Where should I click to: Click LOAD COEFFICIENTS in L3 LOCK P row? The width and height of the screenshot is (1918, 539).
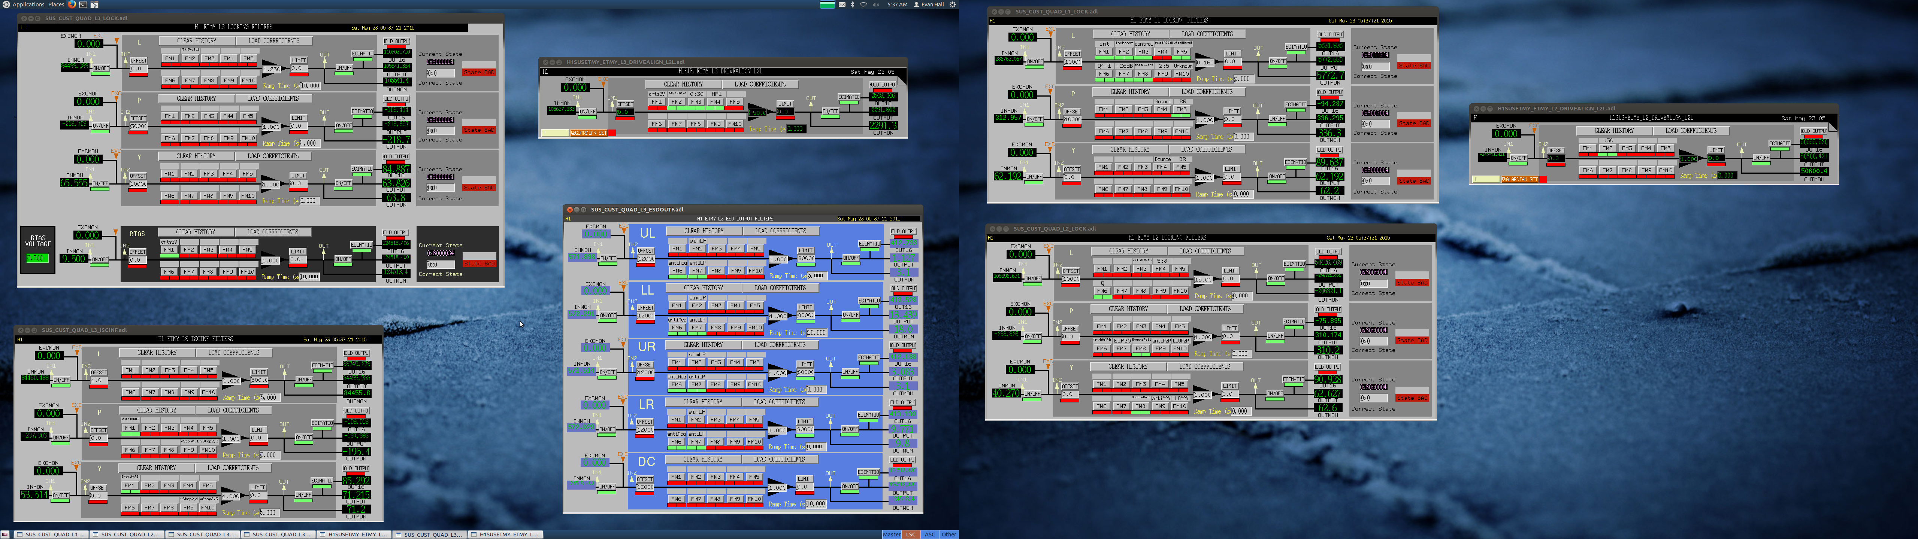click(273, 98)
